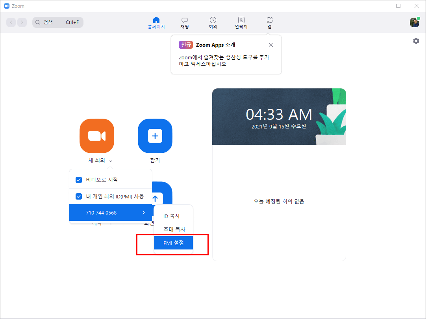Uncheck Start with video (비디오로 시작)
The height and width of the screenshot is (319, 426).
pos(79,180)
